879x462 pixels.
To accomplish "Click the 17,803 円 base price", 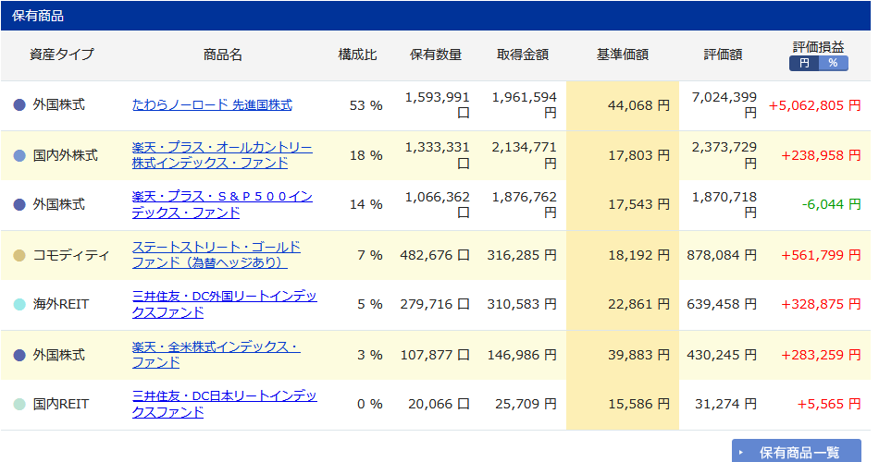I will click(638, 155).
